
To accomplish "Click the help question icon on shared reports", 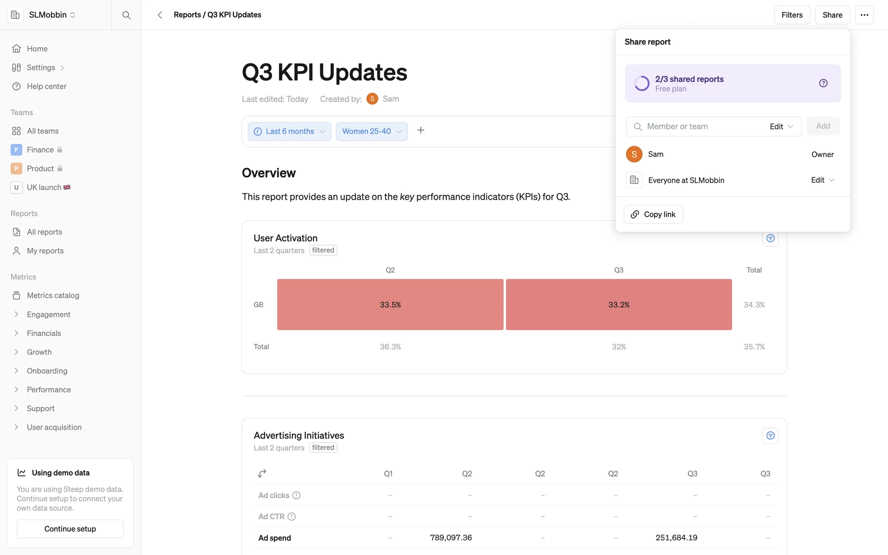I will click(823, 83).
